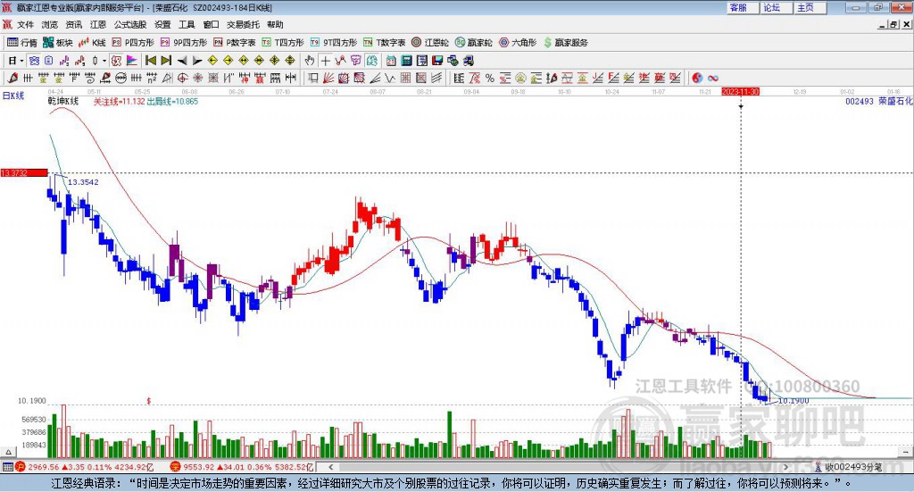The width and height of the screenshot is (914, 492).
Task: Click the 关注线=11.132 indicator label
Action: click(119, 102)
